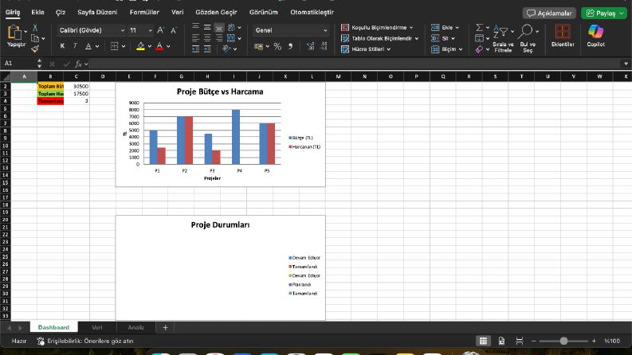Click the Yapıştır paste icon
The image size is (632, 355).
[14, 32]
